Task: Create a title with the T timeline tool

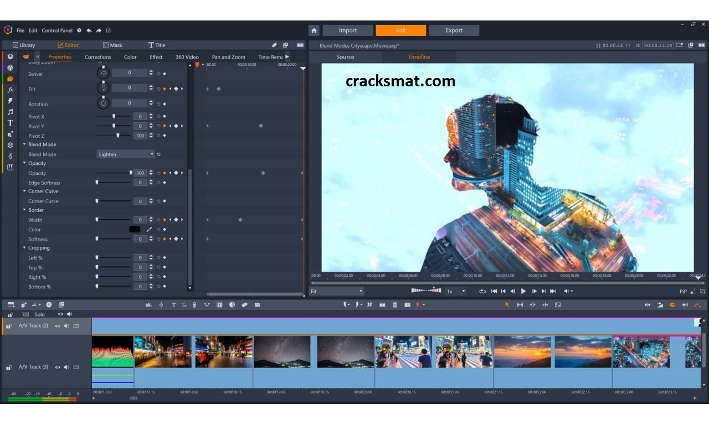Action: [173, 304]
